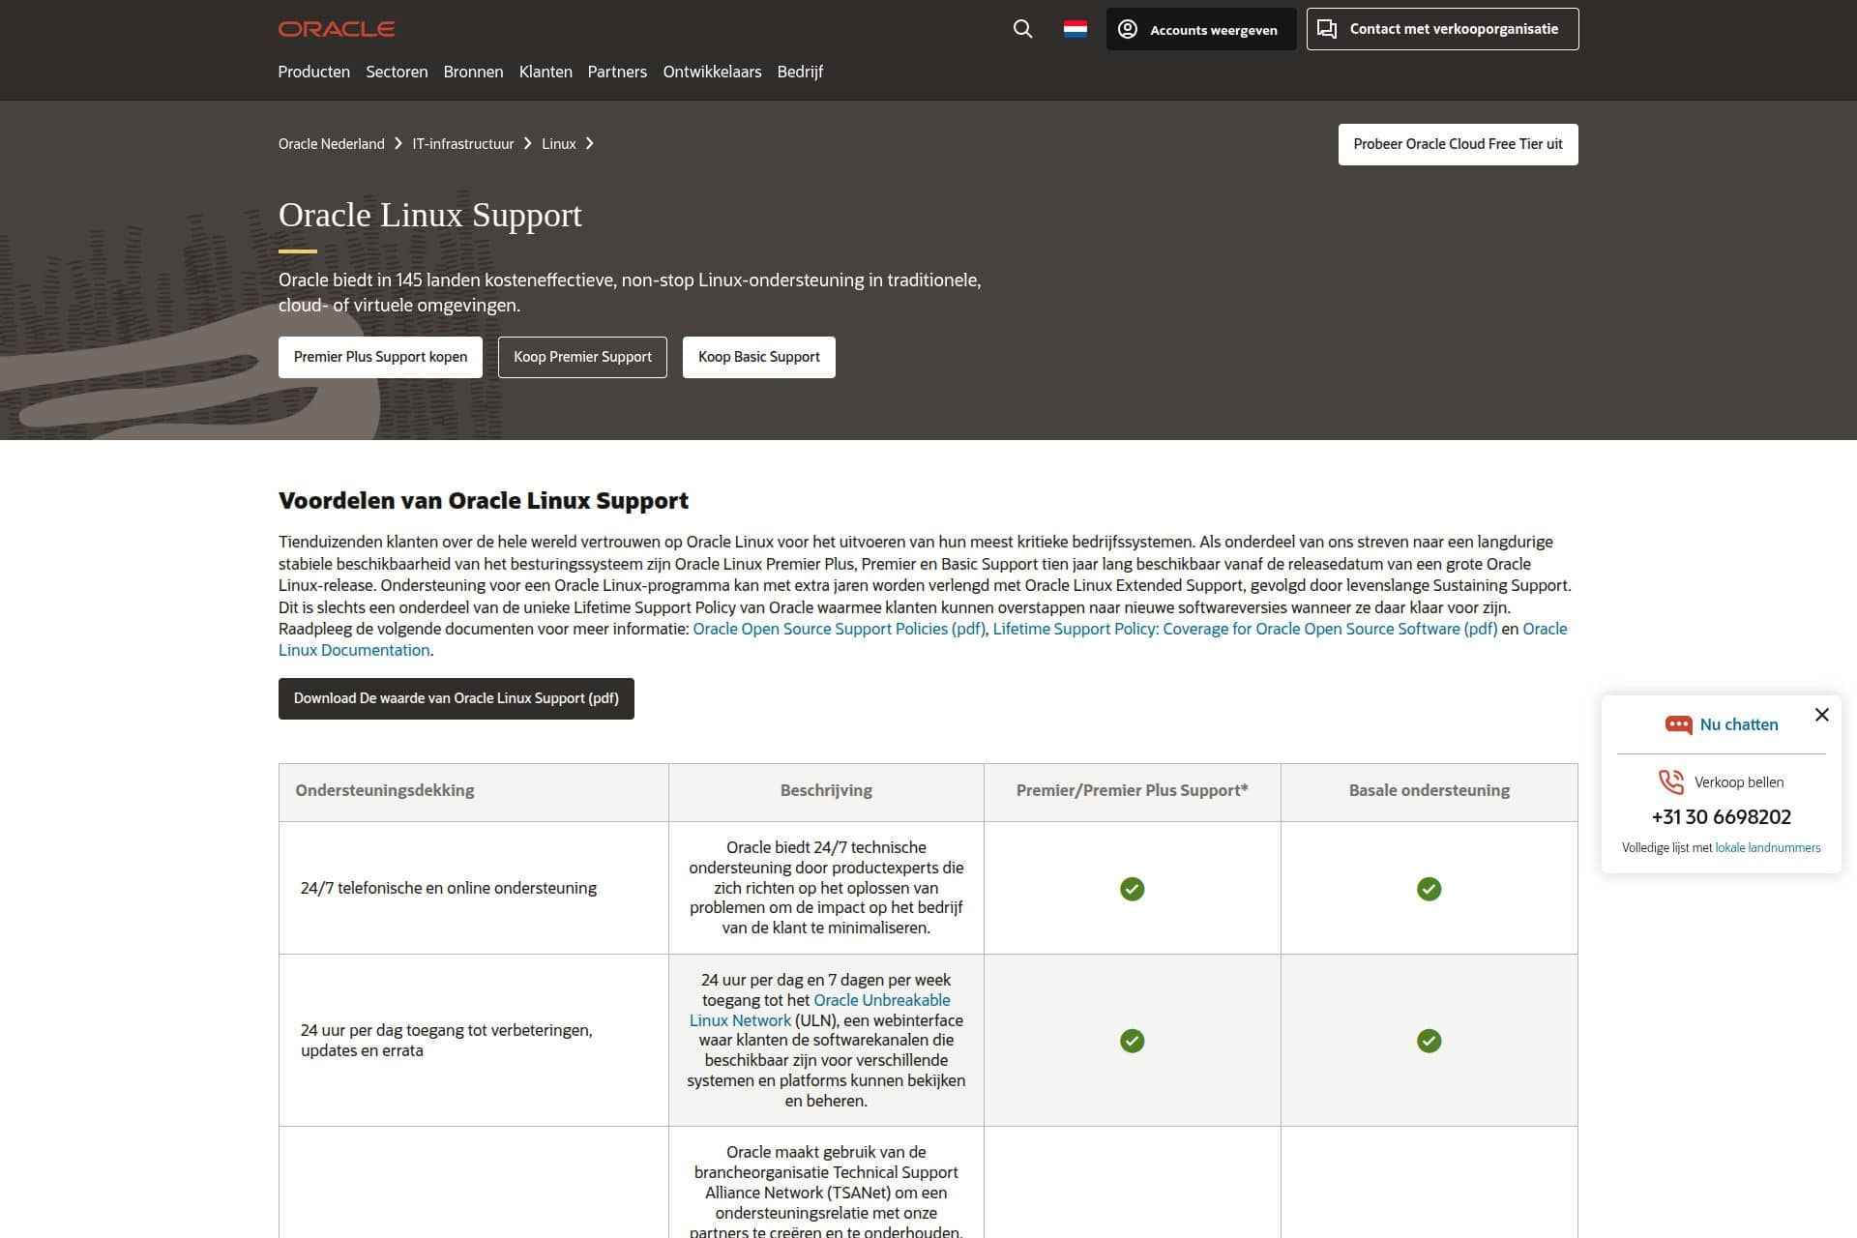Open lokale landnummers link
Viewport: 1857px width, 1238px height.
(x=1767, y=847)
